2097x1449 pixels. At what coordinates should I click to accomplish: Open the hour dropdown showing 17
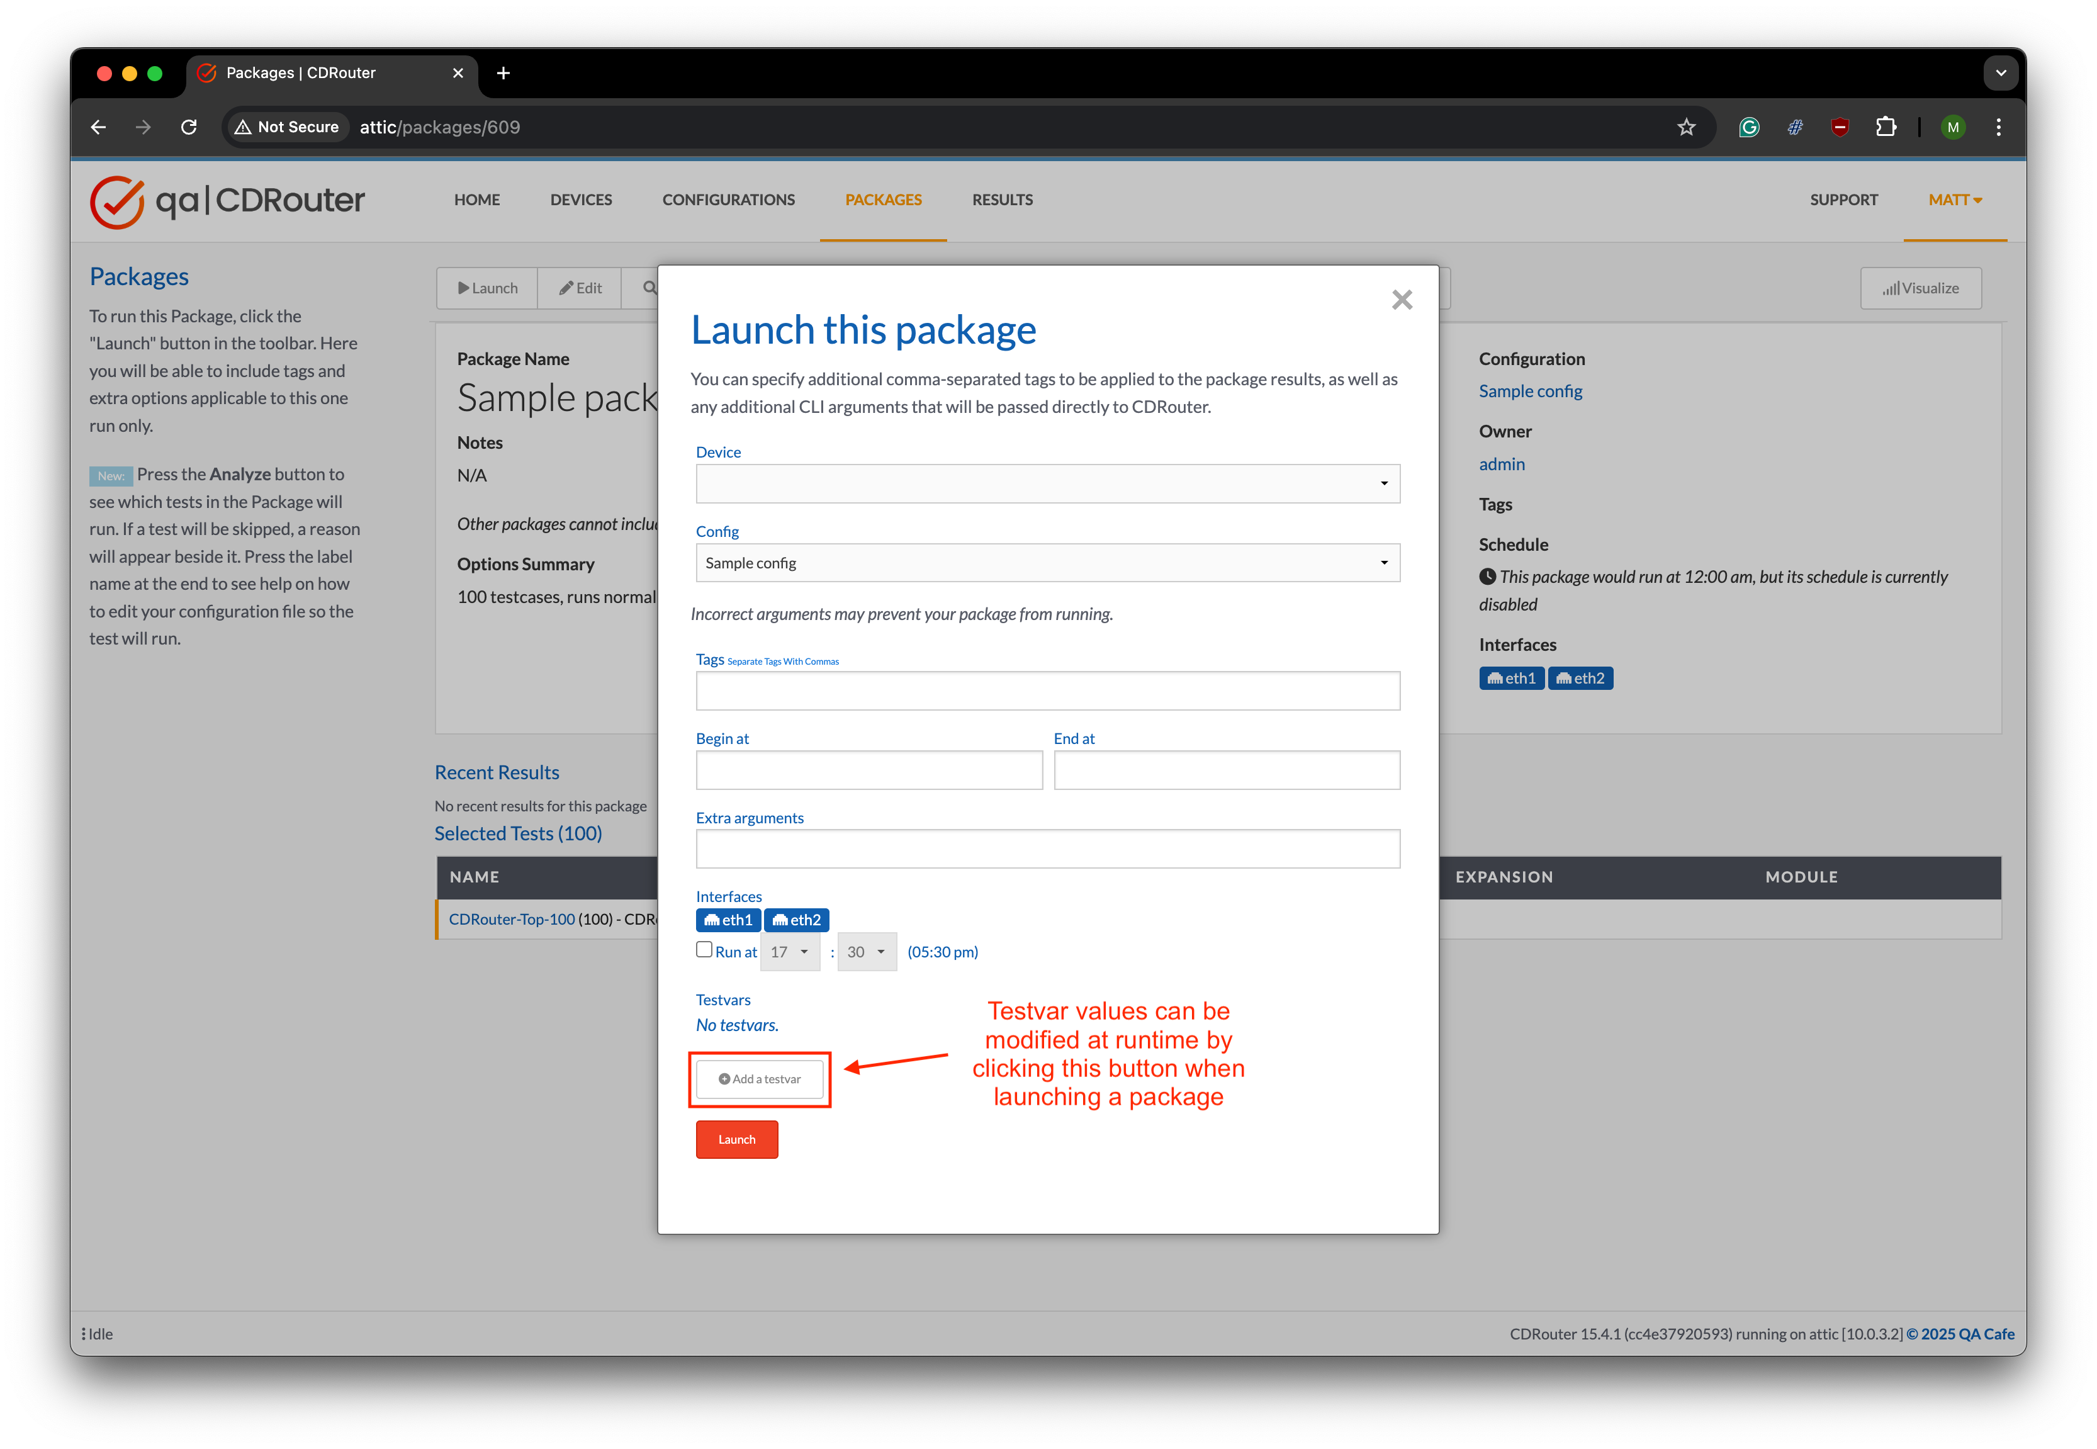[x=790, y=952]
